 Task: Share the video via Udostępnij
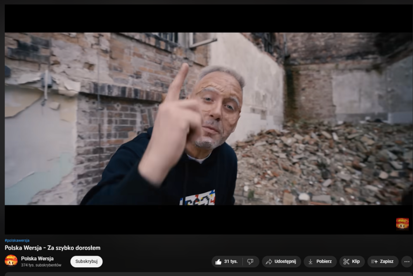[281, 262]
